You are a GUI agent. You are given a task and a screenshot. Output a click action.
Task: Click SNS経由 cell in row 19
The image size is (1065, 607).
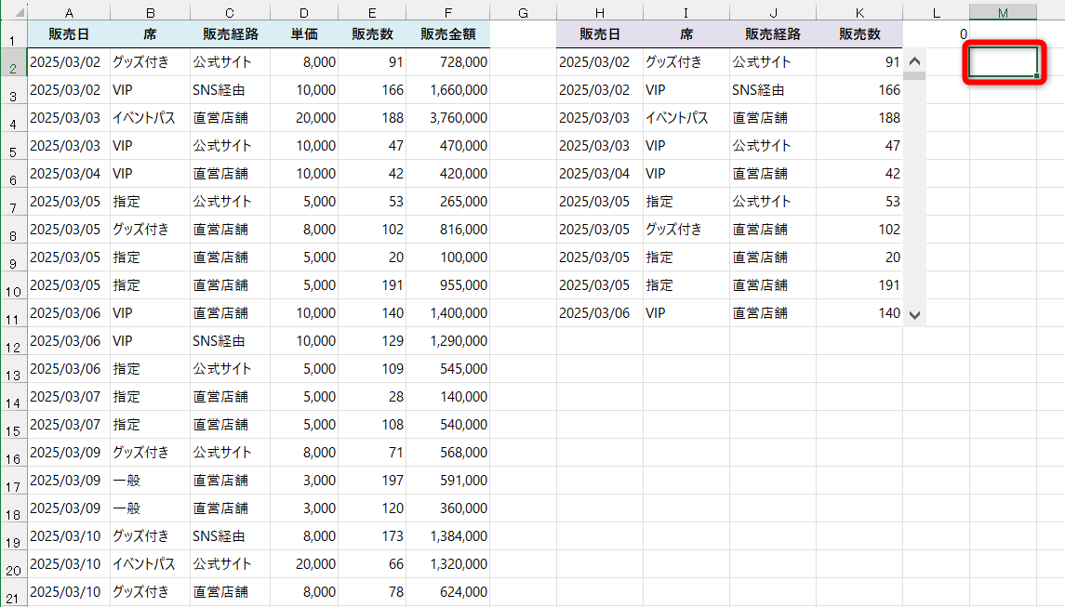[230, 535]
